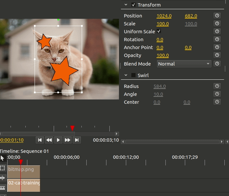Screen dimensions: 229x196
Task: Uncheck the Uniform Scale option
Action: tap(159, 31)
